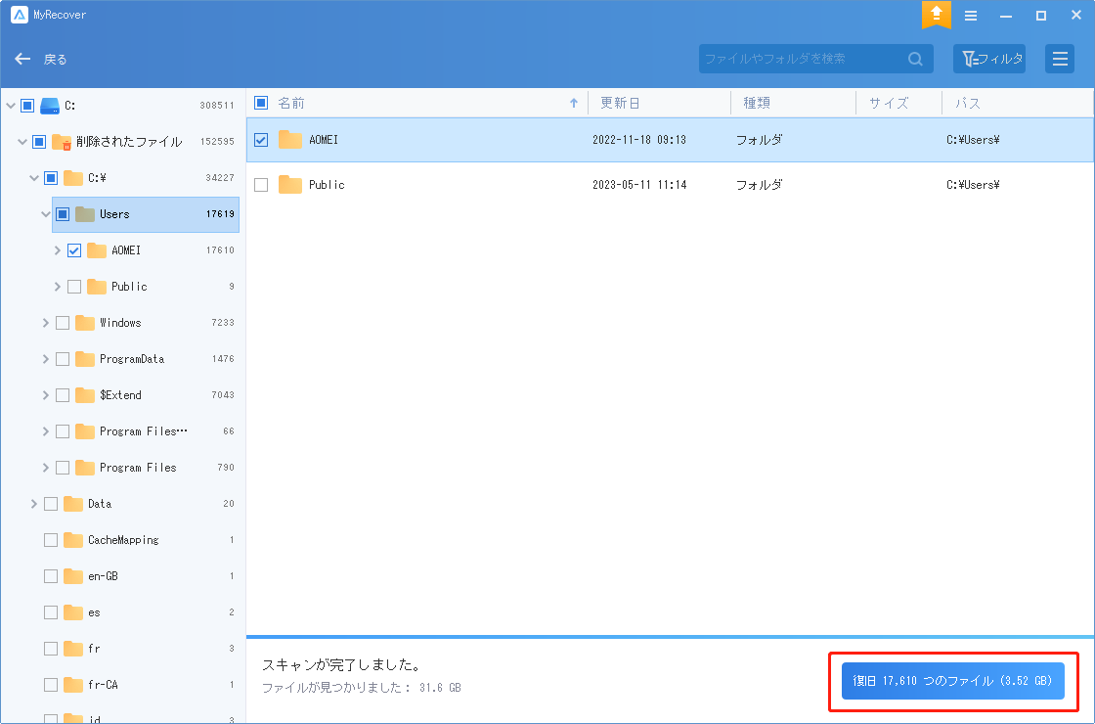Expand the Windows folder node

[46, 323]
